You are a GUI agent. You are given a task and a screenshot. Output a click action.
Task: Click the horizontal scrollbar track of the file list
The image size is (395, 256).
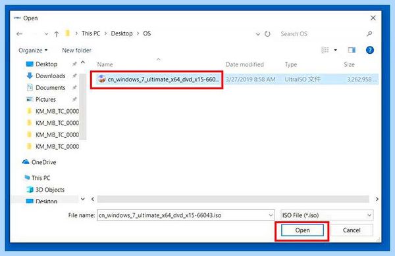(x=233, y=199)
